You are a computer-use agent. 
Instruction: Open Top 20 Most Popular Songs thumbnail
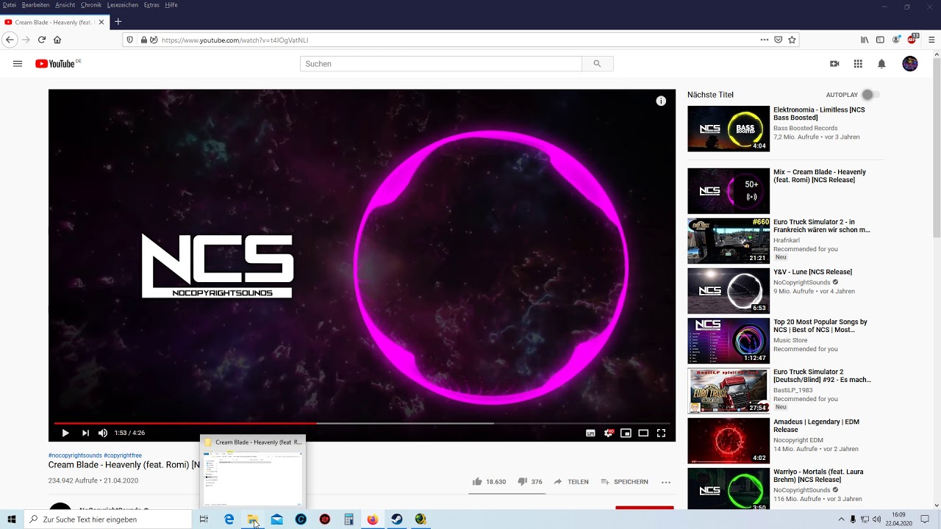point(729,340)
